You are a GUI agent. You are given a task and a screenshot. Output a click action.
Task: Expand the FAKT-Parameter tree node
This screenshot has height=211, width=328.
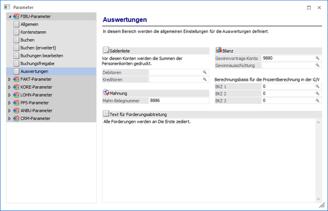tap(10, 80)
